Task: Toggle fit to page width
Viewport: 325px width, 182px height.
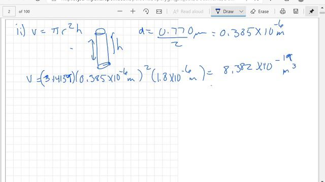Action: tap(159, 11)
